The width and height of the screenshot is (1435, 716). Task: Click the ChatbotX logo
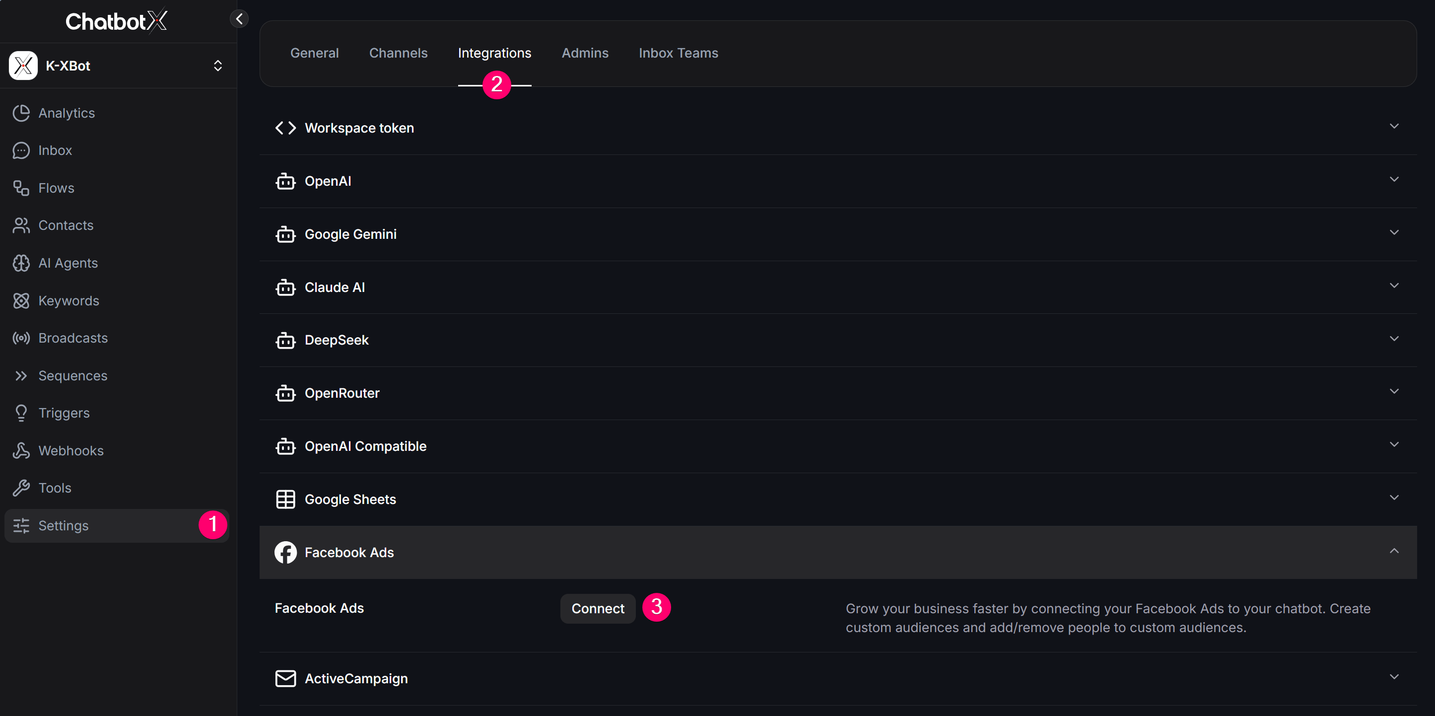(x=117, y=21)
